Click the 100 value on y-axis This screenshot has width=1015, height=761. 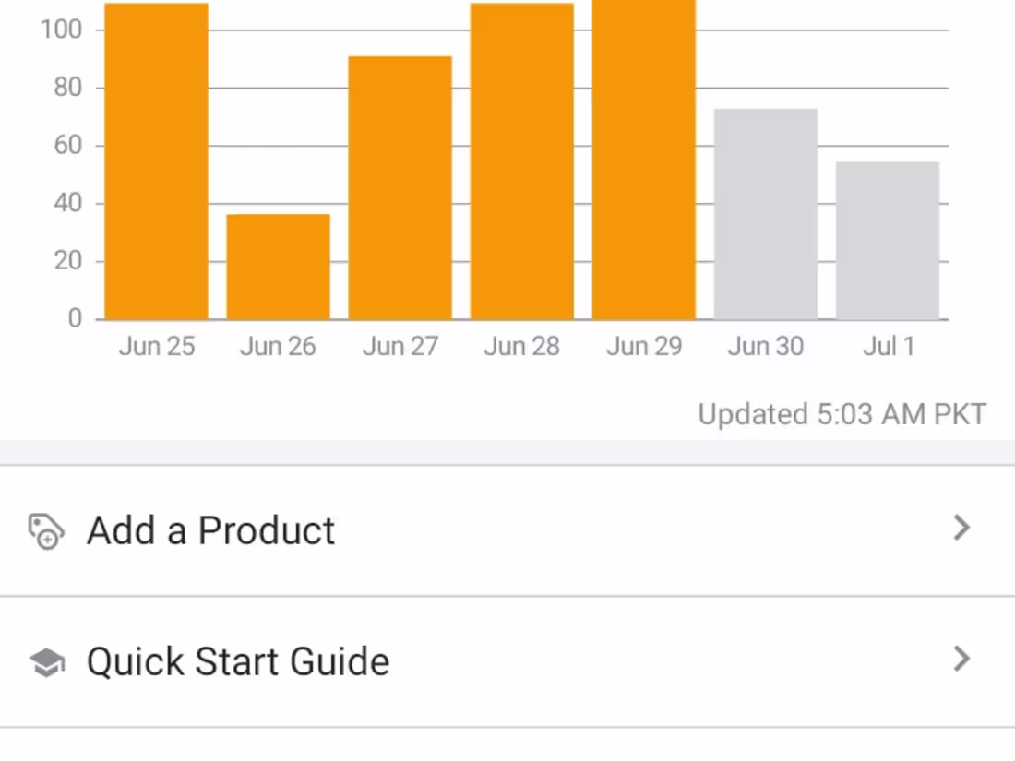point(61,30)
